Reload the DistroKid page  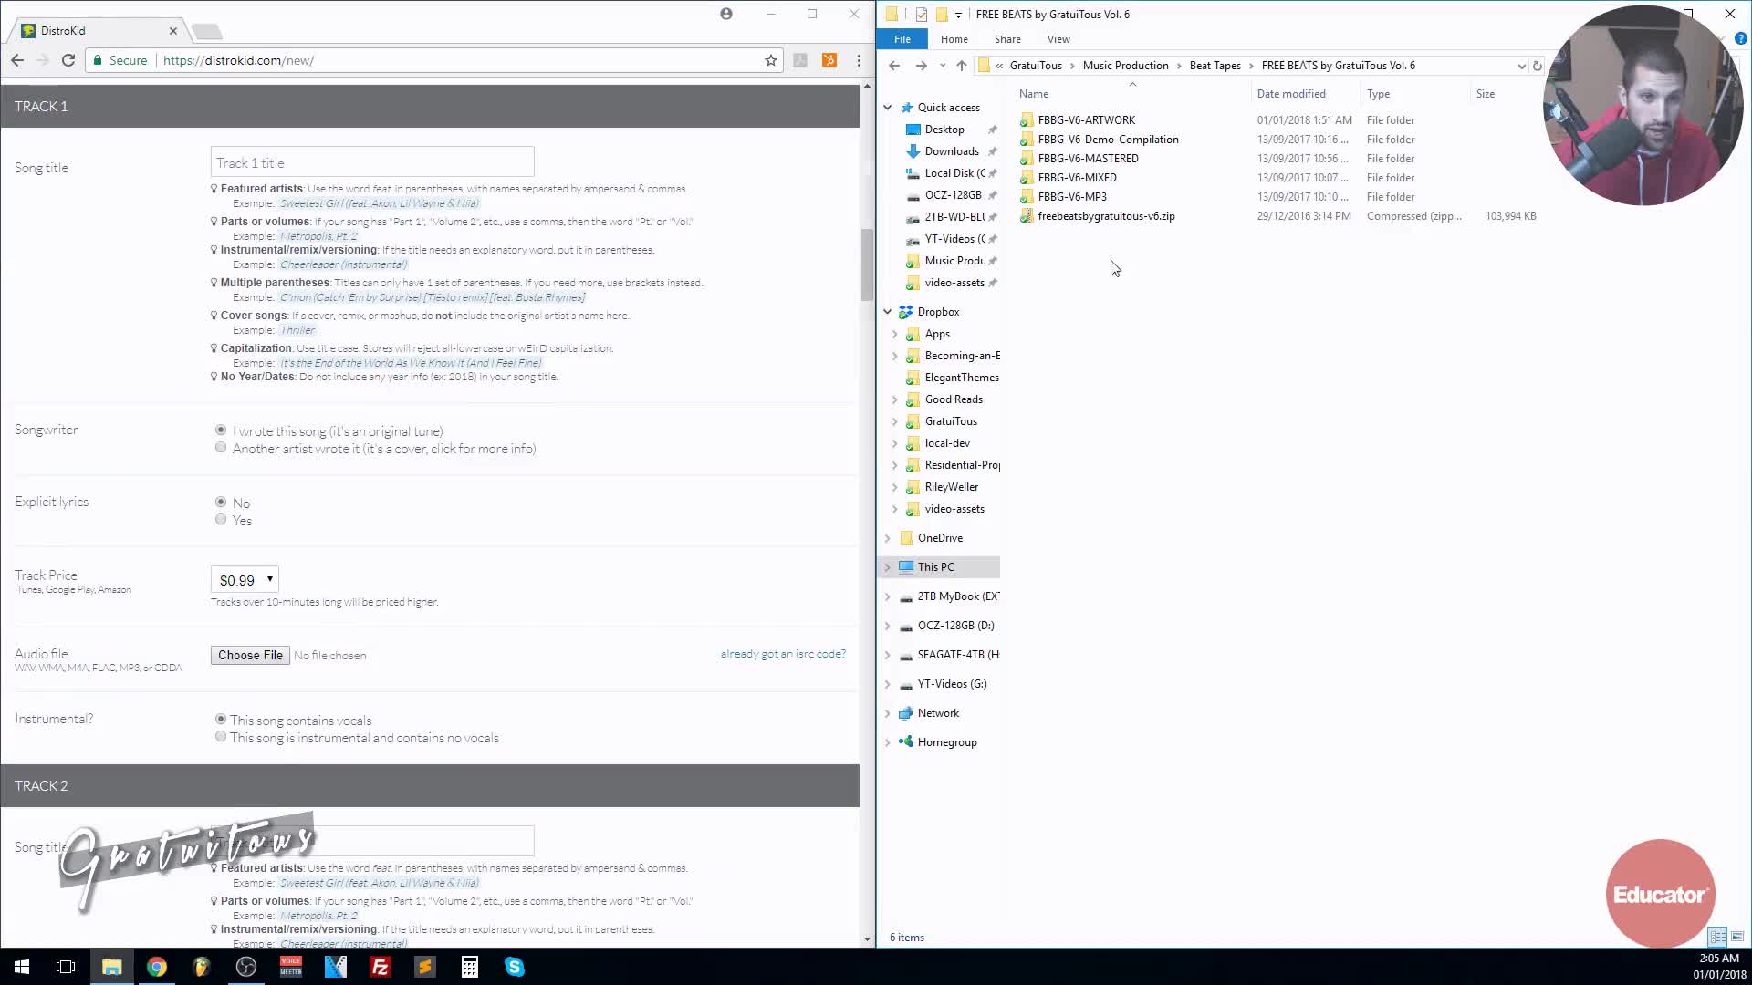tap(68, 60)
